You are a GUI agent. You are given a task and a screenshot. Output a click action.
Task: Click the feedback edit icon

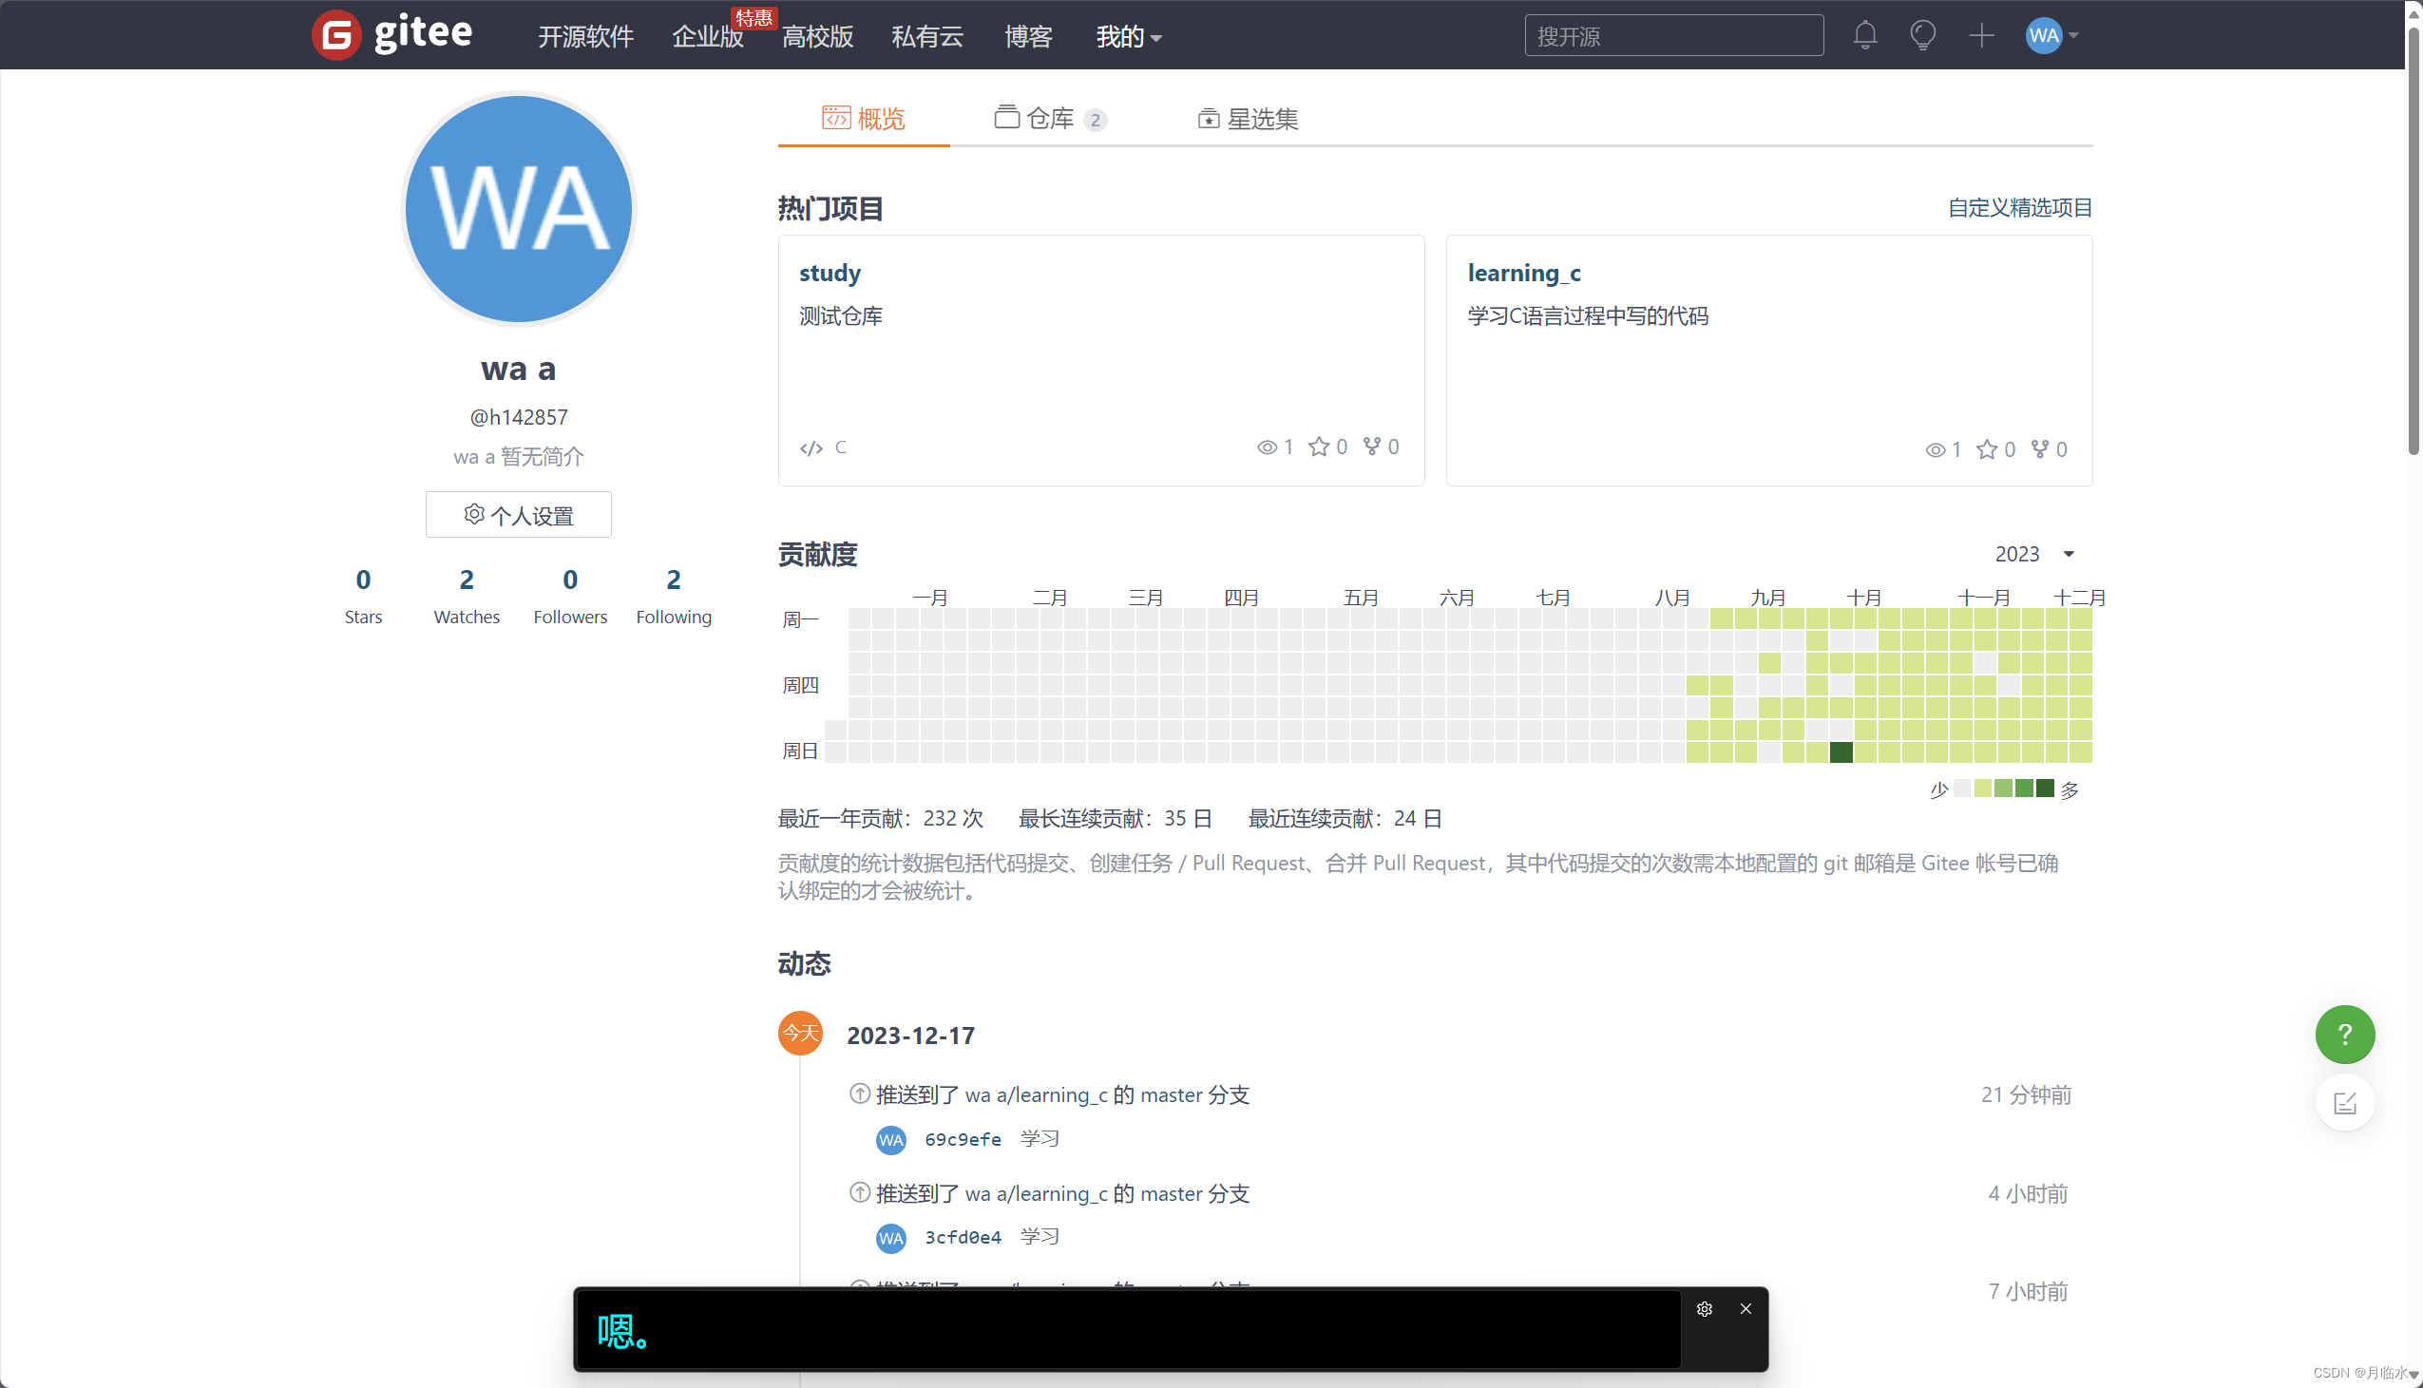point(2344,1103)
